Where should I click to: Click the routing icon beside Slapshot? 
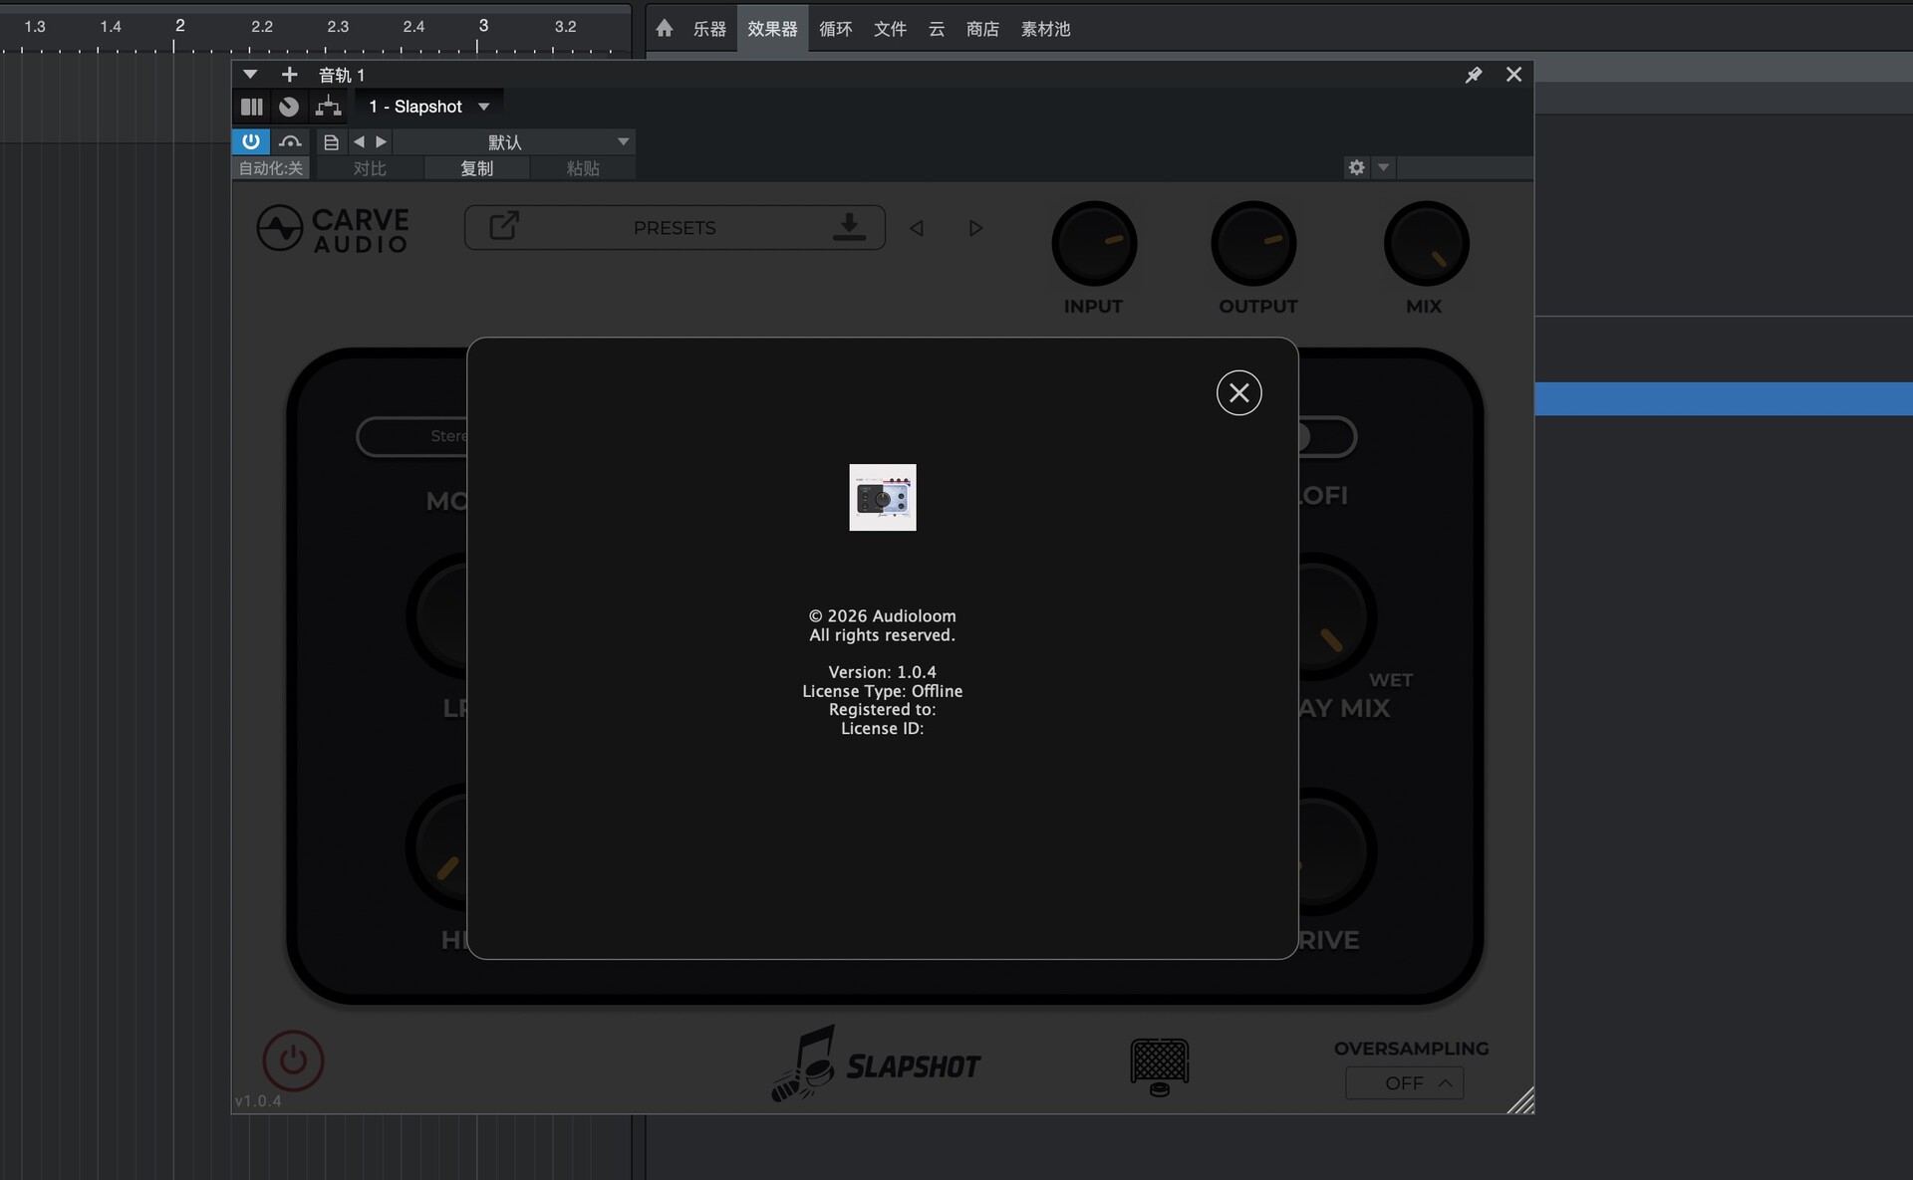coord(328,106)
